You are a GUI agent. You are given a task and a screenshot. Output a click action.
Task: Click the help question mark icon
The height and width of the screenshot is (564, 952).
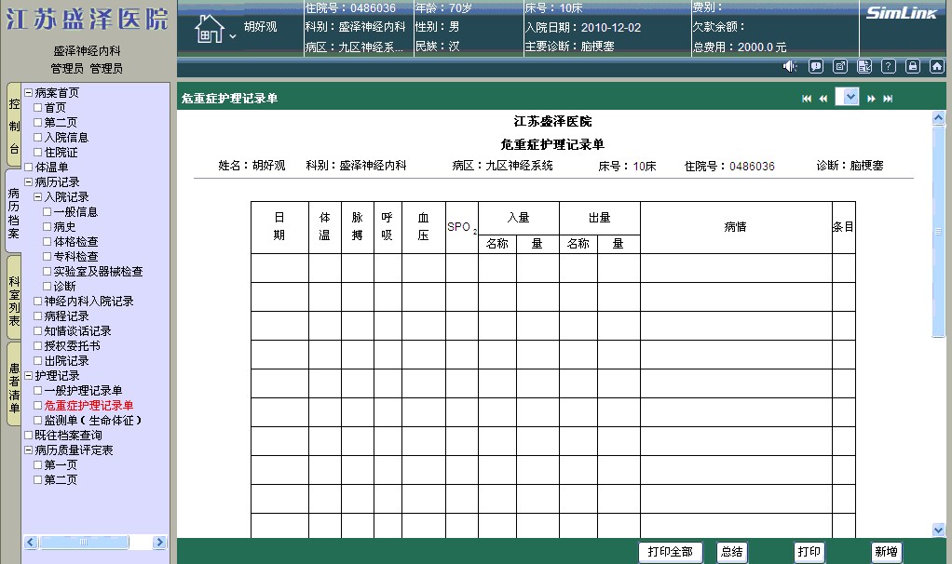[x=889, y=66]
